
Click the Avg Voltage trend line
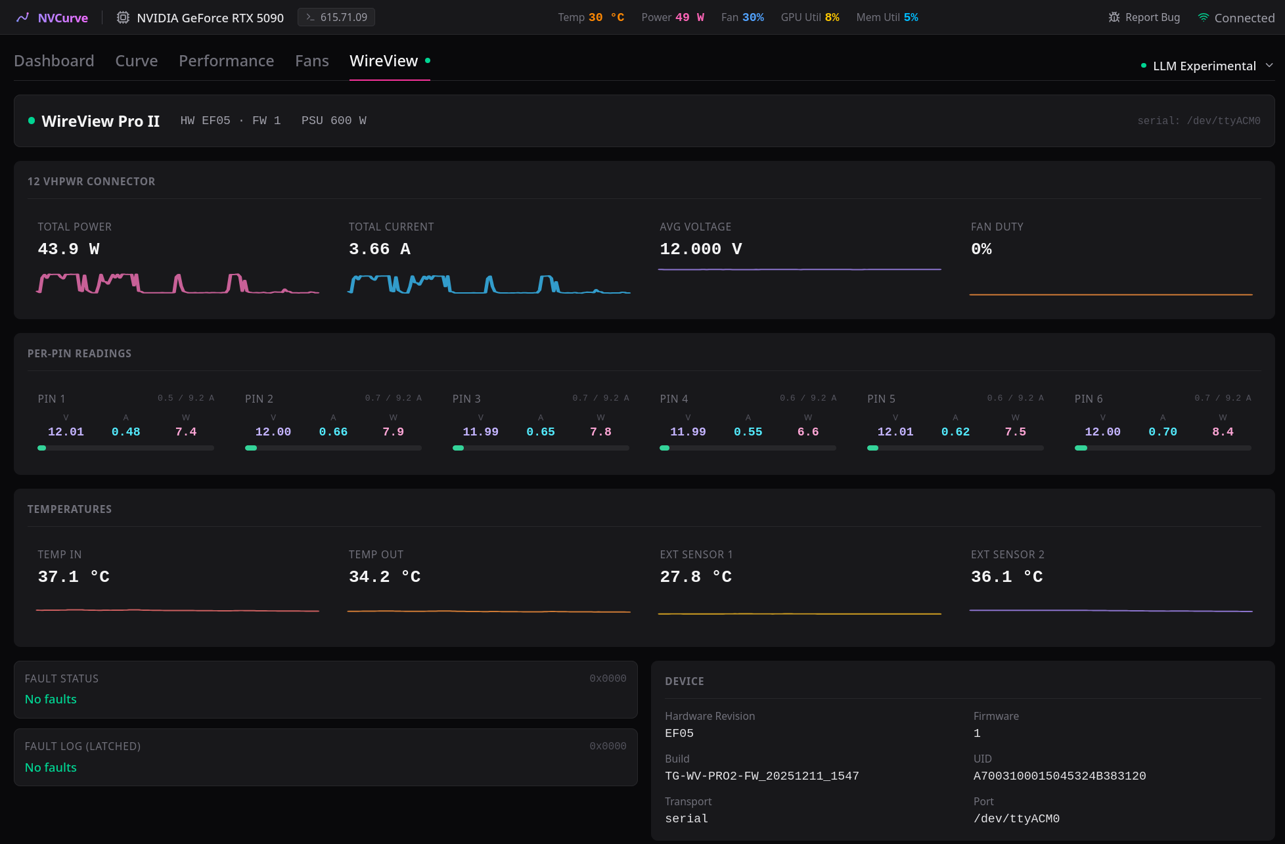(800, 269)
